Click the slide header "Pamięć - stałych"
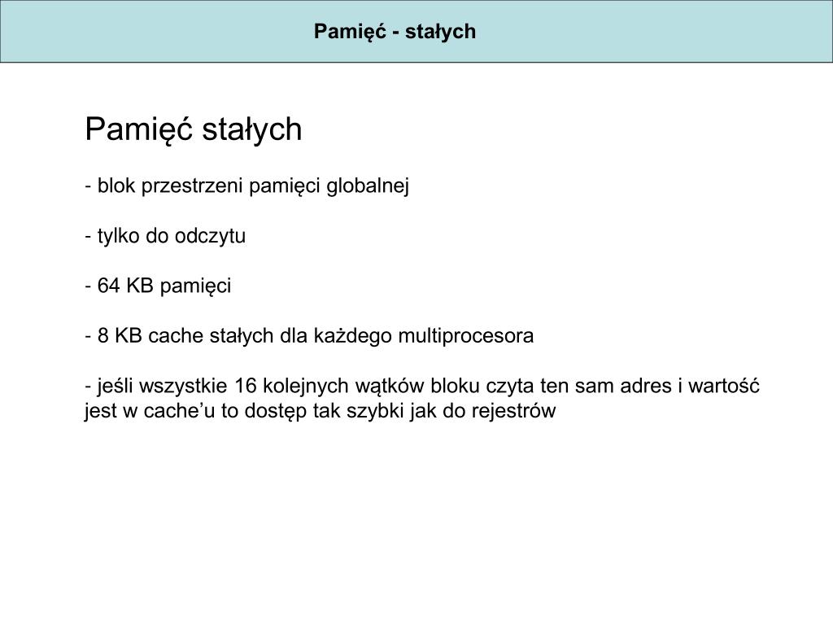This screenshot has height=625, width=833. pyautogui.click(x=395, y=32)
